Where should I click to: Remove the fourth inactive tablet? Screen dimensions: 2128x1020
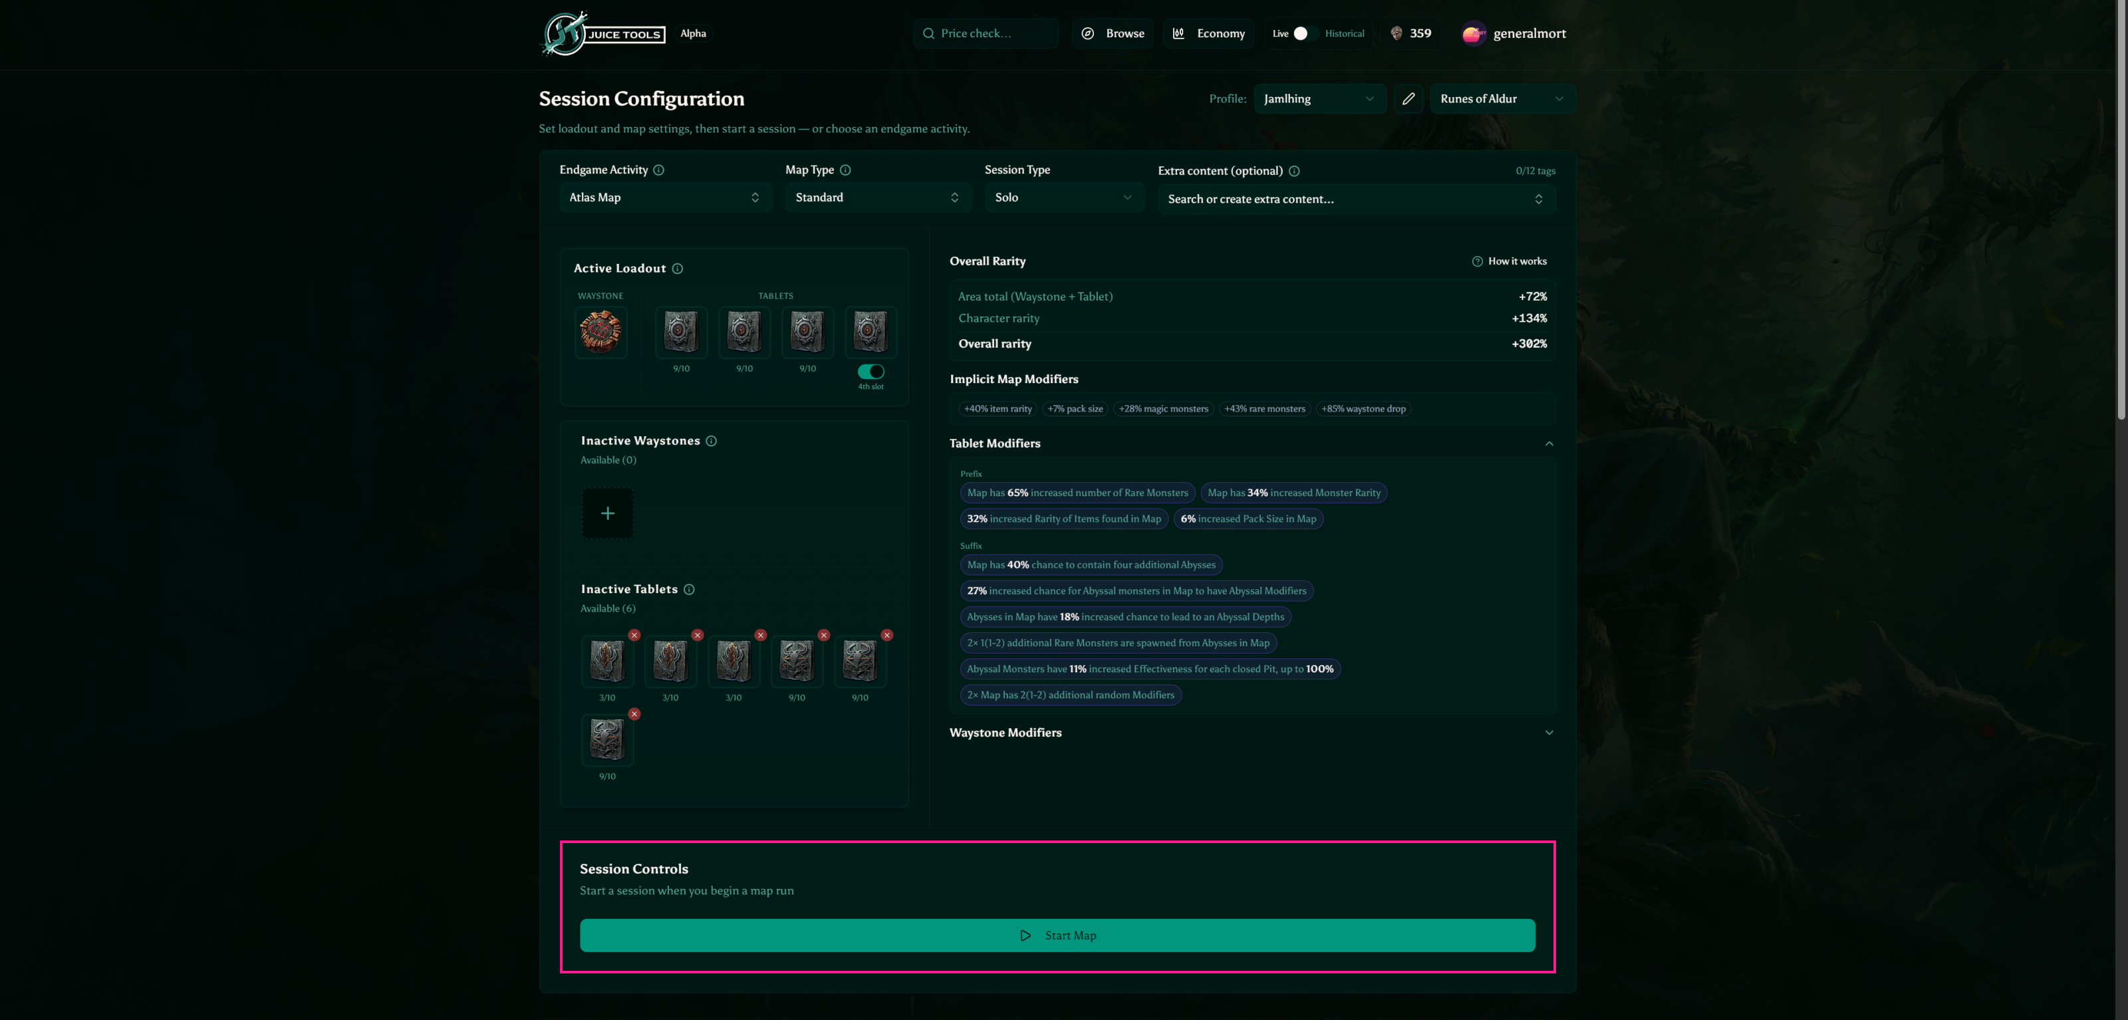click(x=824, y=635)
